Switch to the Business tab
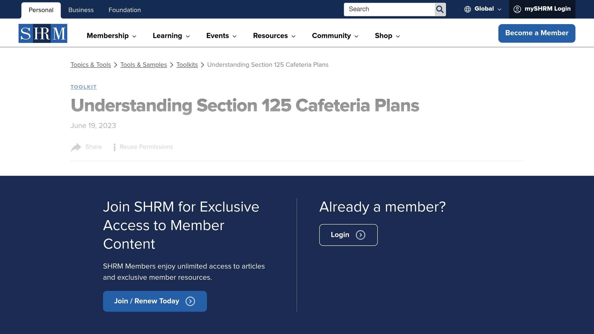 [x=81, y=10]
